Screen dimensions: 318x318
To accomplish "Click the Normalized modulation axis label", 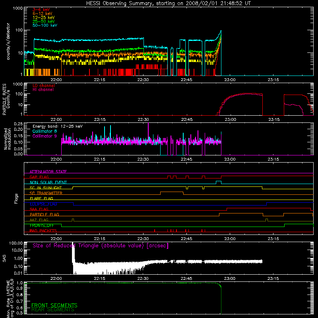I will [x=8, y=139].
